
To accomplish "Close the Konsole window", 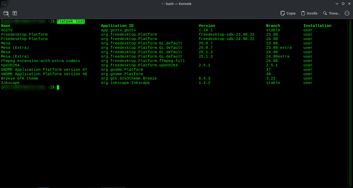I will tap(349, 4).
